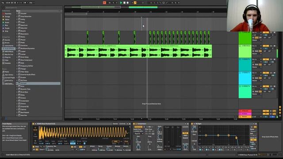
Task: Open the Current Project place
Action: pos(9,78)
